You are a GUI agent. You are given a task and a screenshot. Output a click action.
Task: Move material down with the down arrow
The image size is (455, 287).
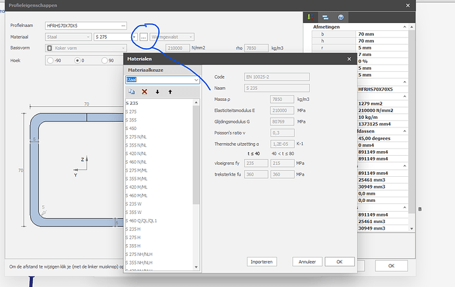point(158,92)
